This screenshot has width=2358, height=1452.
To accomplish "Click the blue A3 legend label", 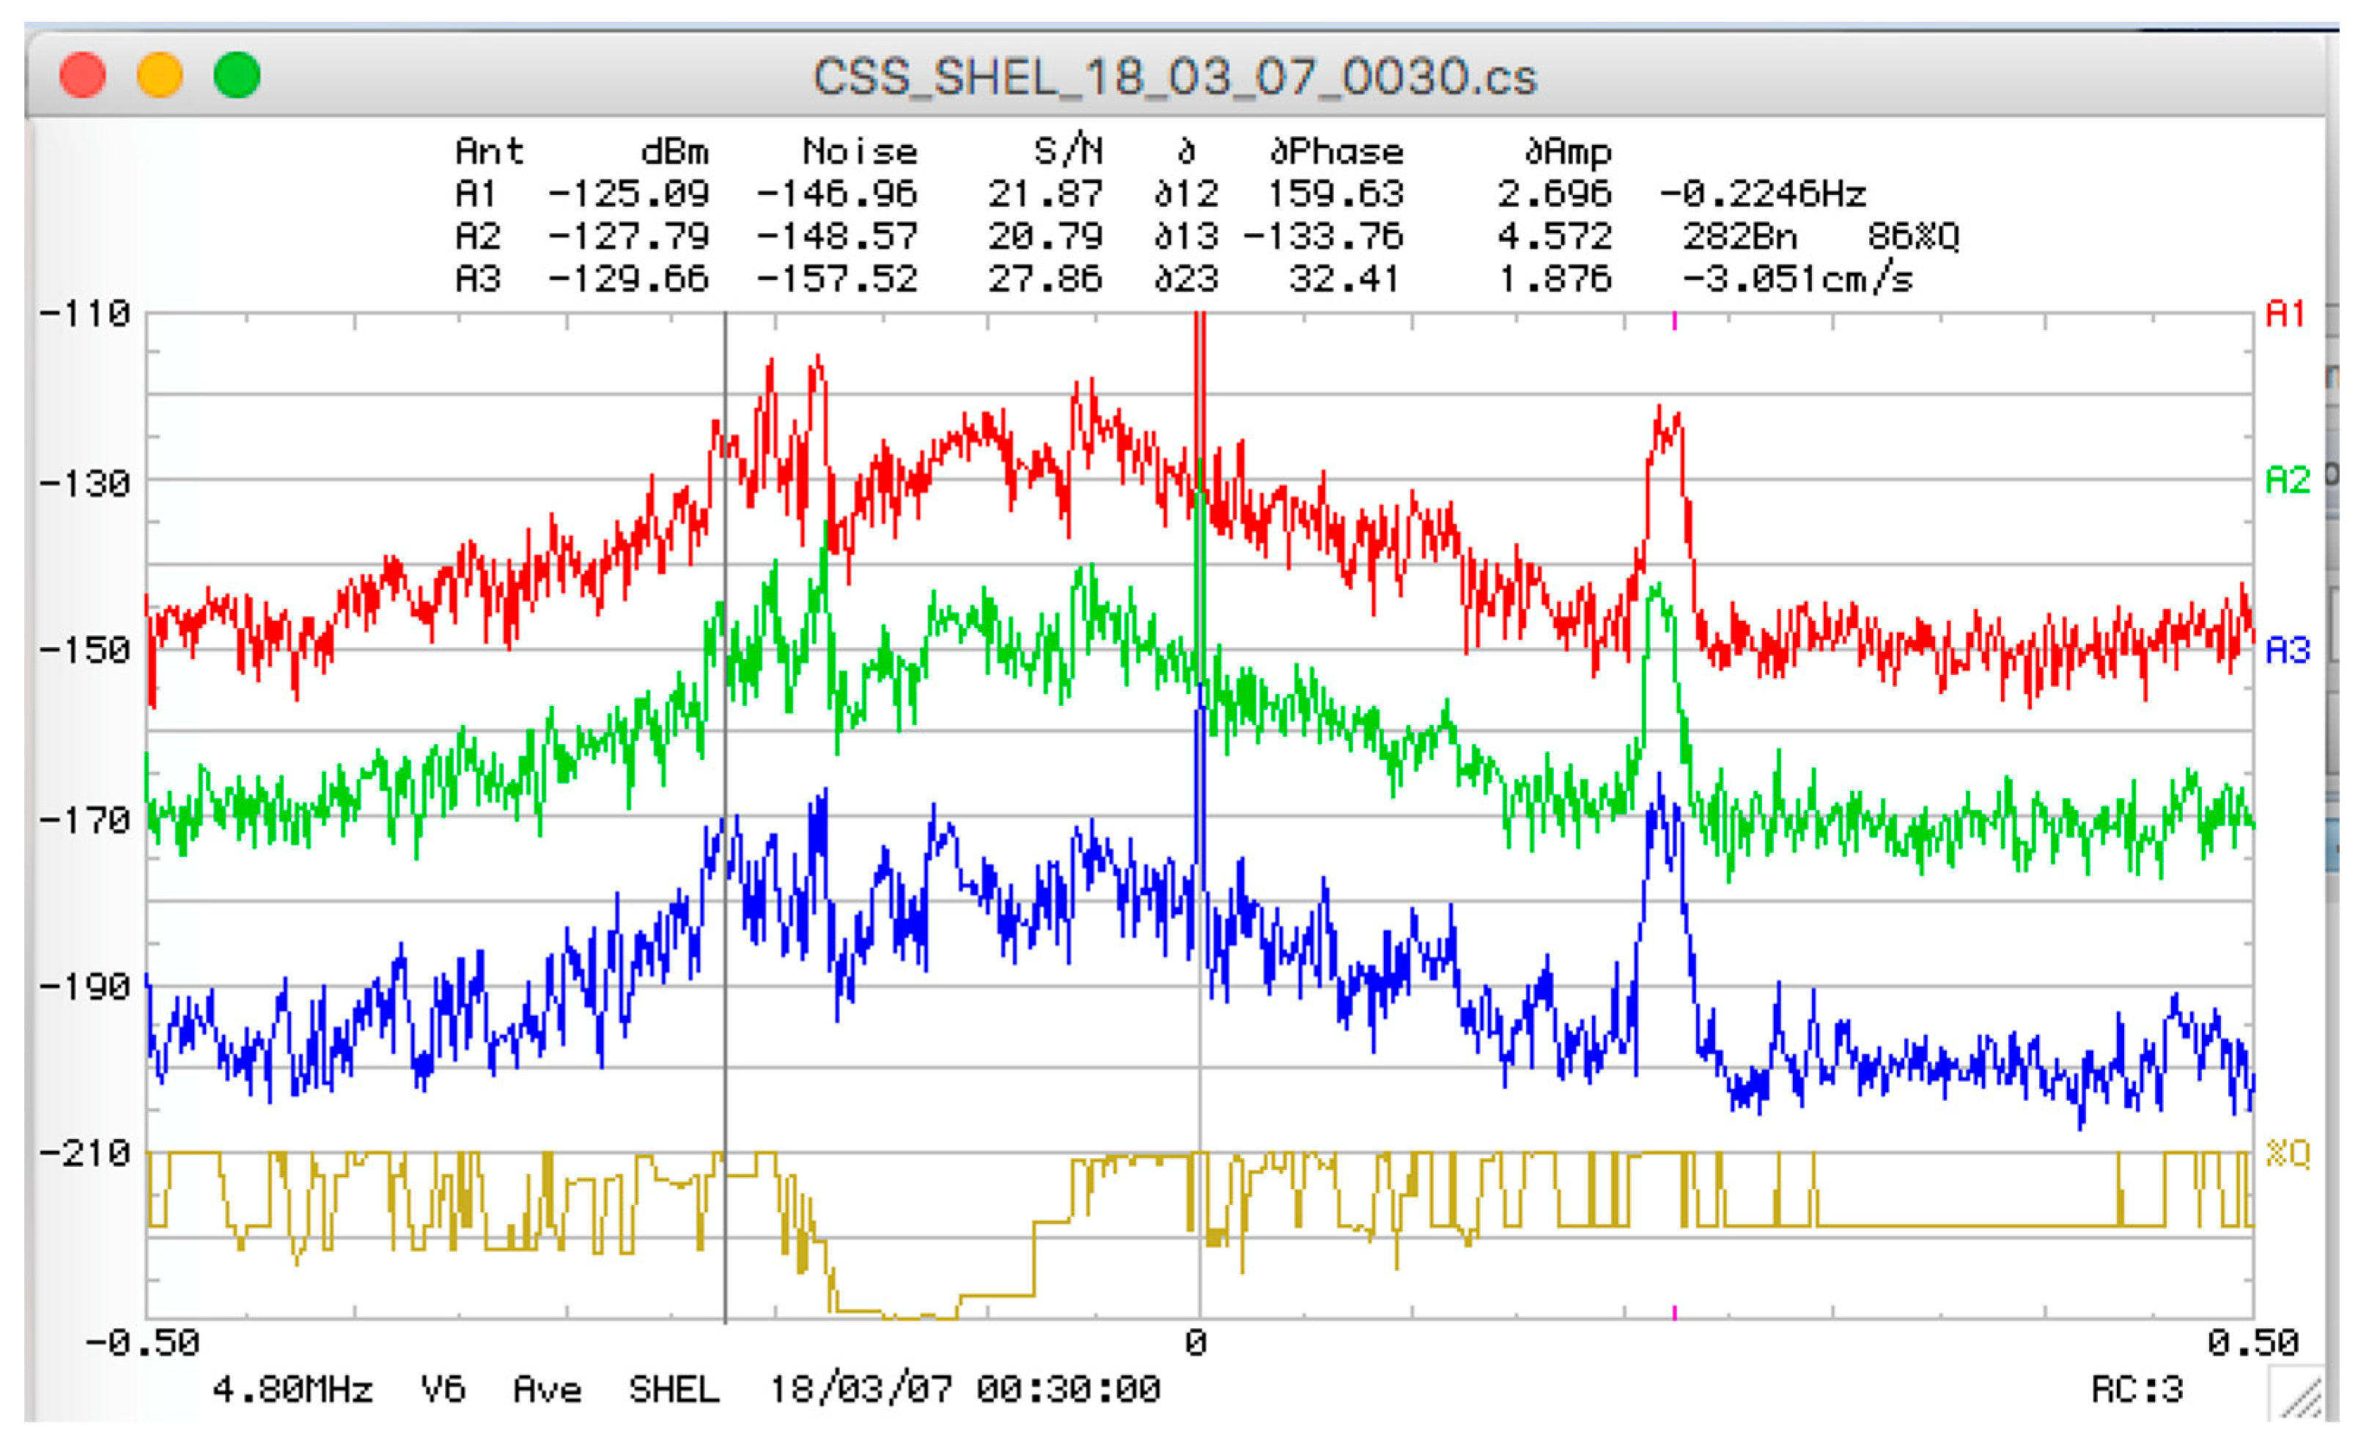I will [x=2287, y=651].
